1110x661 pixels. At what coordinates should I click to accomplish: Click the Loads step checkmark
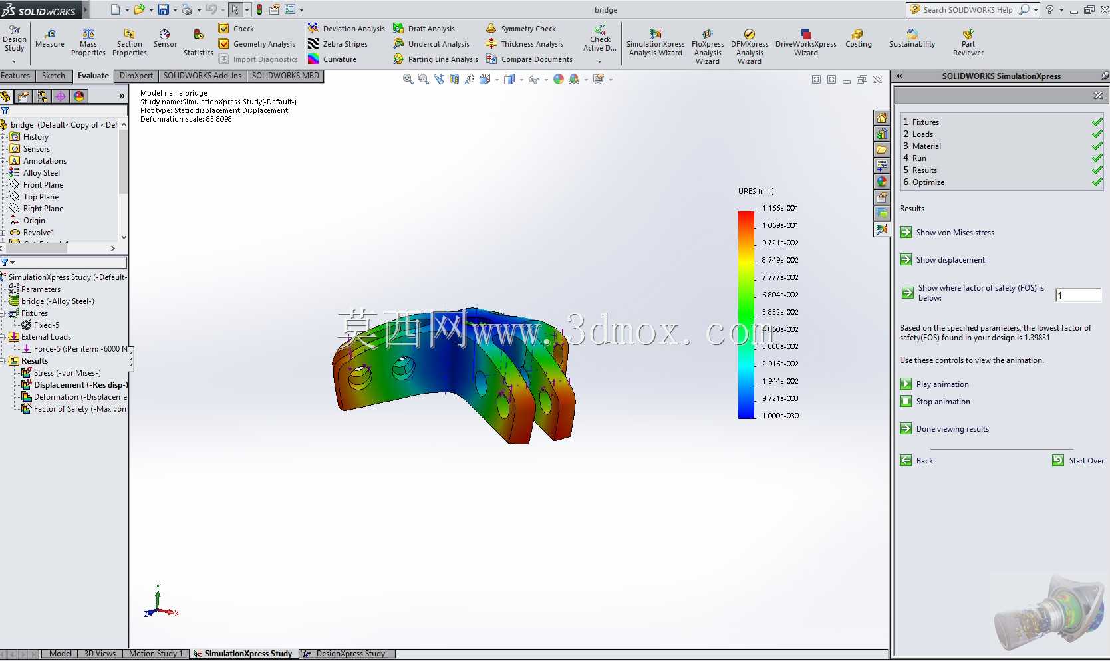point(1097,134)
